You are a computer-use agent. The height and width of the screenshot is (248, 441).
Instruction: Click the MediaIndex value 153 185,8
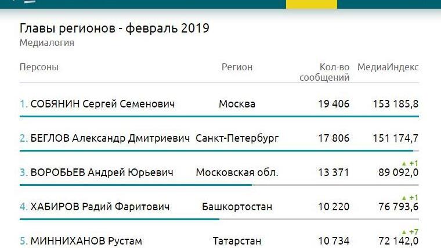click(x=395, y=105)
